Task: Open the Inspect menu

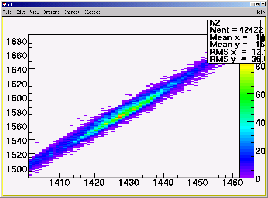Action: (x=72, y=12)
